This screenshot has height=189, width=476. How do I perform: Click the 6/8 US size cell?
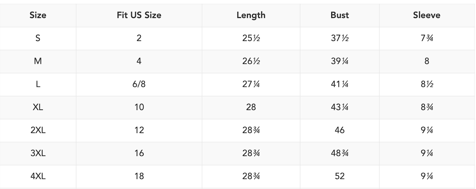(139, 84)
